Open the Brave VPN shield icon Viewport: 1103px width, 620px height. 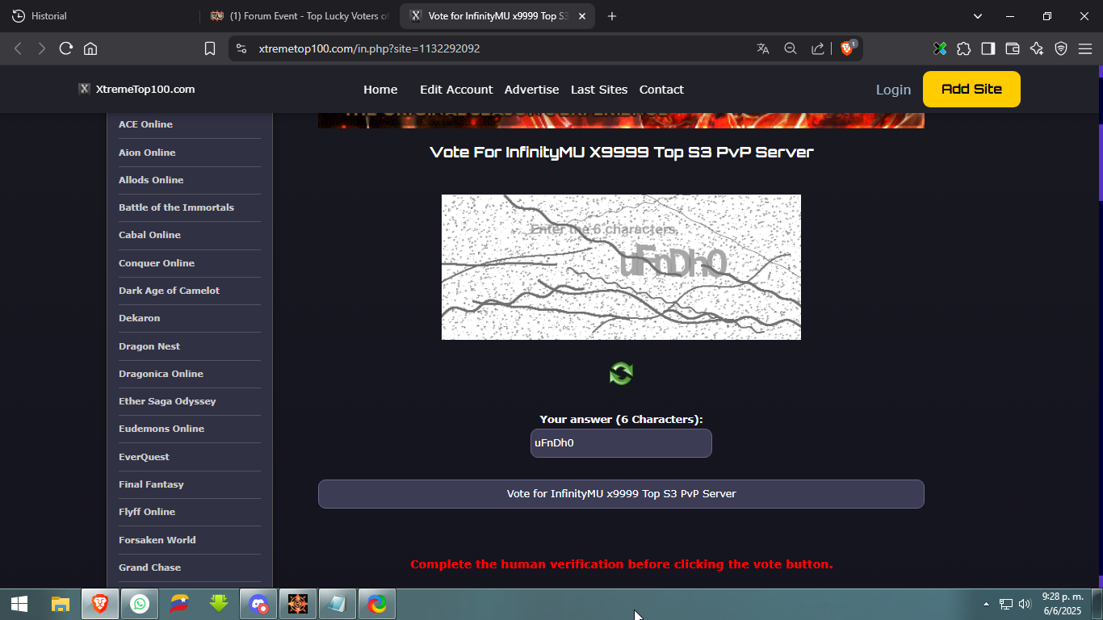point(1061,48)
